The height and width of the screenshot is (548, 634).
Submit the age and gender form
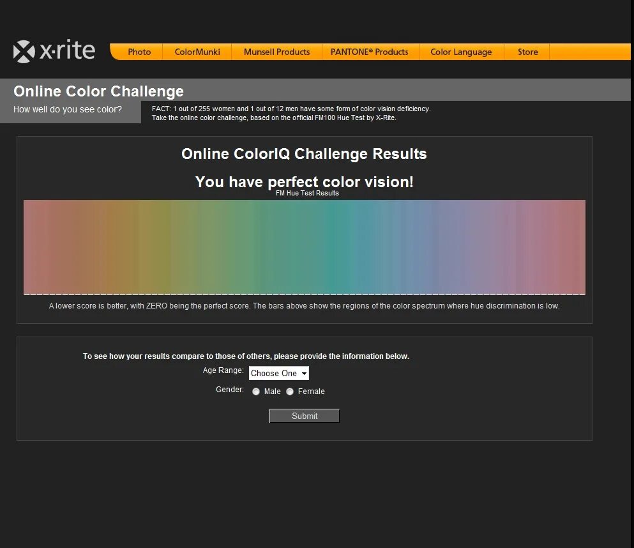pos(305,416)
